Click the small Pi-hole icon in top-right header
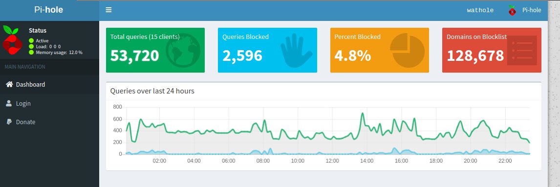 click(x=512, y=10)
